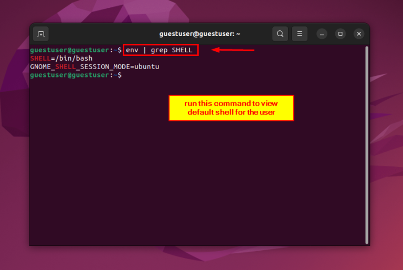Close the terminal window
Screen dimensions: 403x270
(x=359, y=34)
